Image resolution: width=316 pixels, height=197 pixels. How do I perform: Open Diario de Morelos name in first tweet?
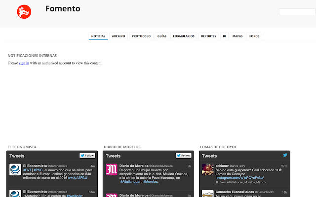tap(134, 166)
